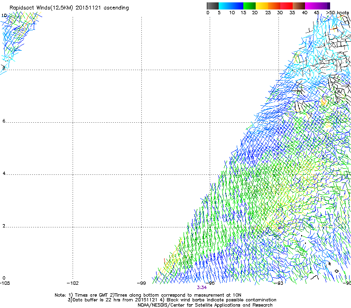Click the 'measurement at 10N' note text
Viewport: 351px width, 308px height.
tap(219, 295)
